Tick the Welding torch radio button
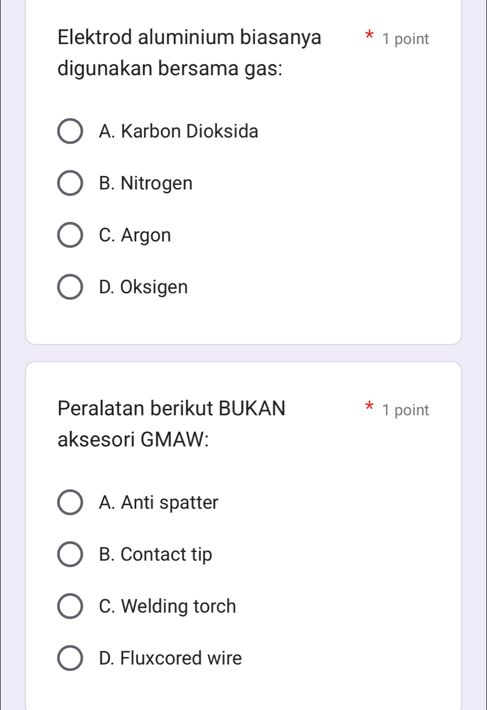The width and height of the screenshot is (487, 710). pyautogui.click(x=69, y=606)
